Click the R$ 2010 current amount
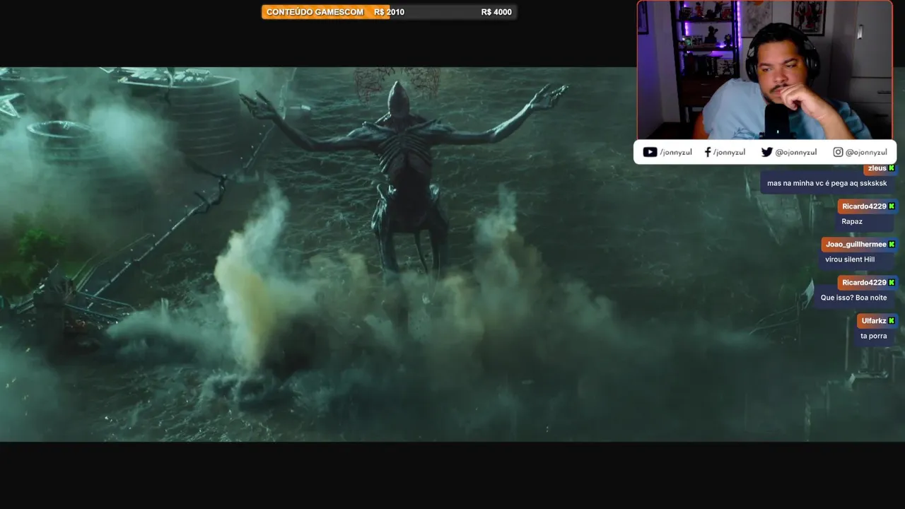 (390, 12)
